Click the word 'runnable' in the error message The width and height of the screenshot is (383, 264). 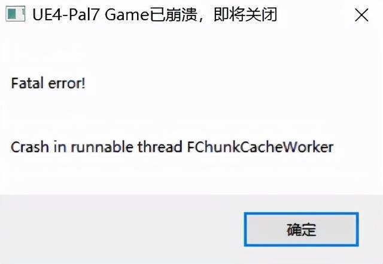point(102,148)
